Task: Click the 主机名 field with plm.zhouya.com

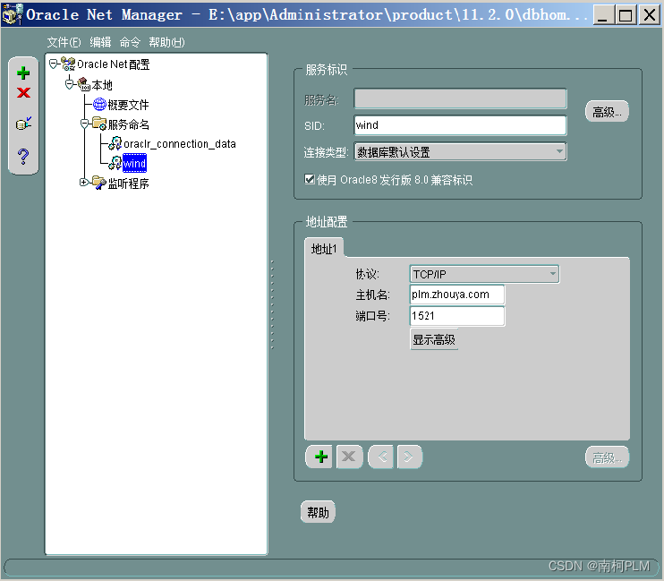Action: [x=457, y=295]
